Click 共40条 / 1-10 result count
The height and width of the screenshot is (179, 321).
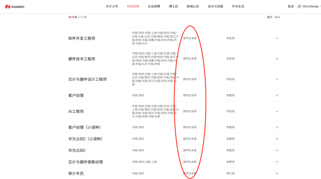(77, 17)
